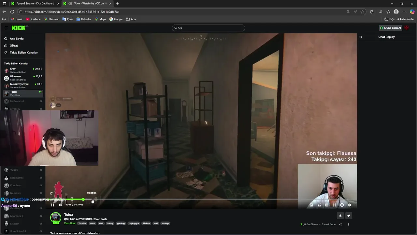Screen dimensions: 417x235
Task: Mute the video player volume
Action: coord(60,205)
